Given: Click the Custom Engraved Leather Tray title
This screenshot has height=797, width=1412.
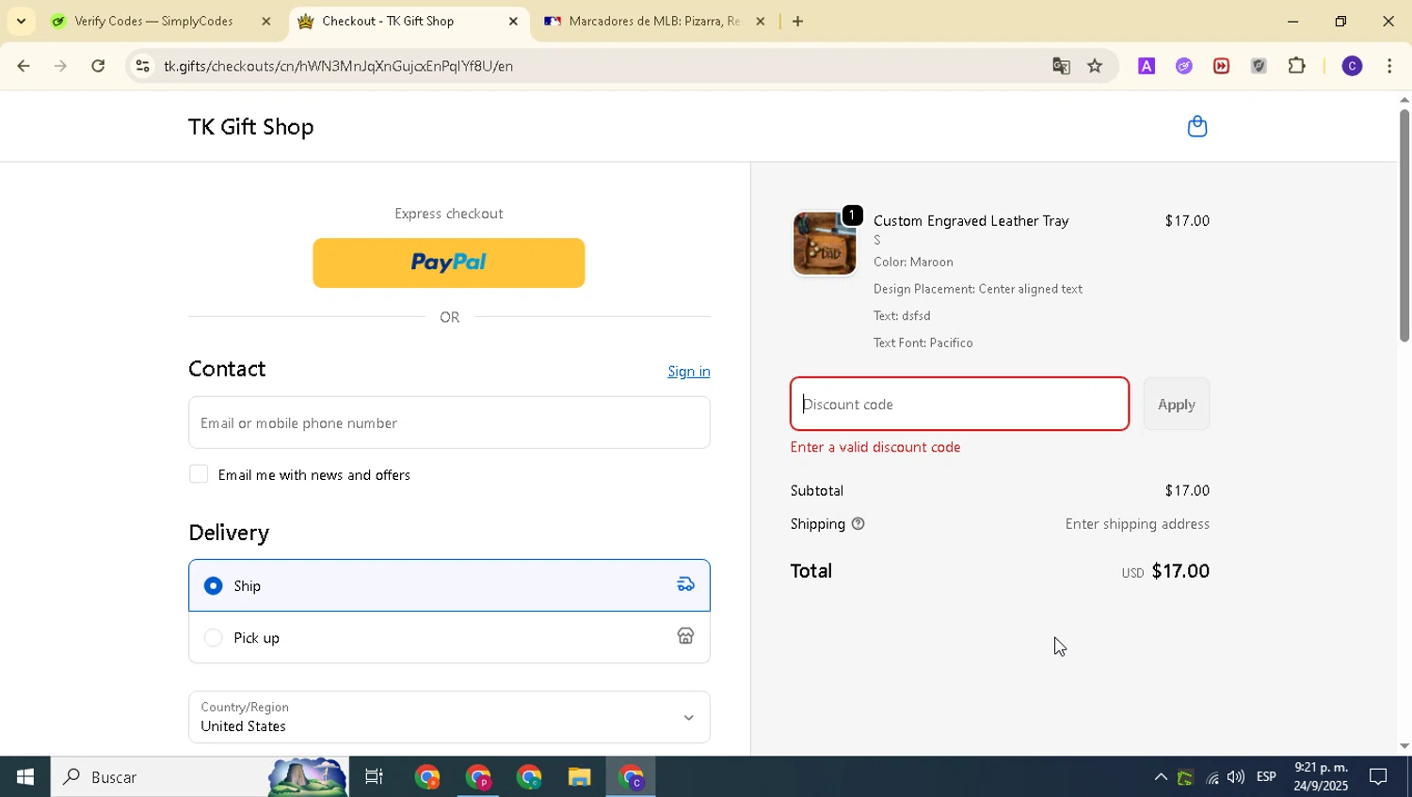Looking at the screenshot, I should click(971, 220).
